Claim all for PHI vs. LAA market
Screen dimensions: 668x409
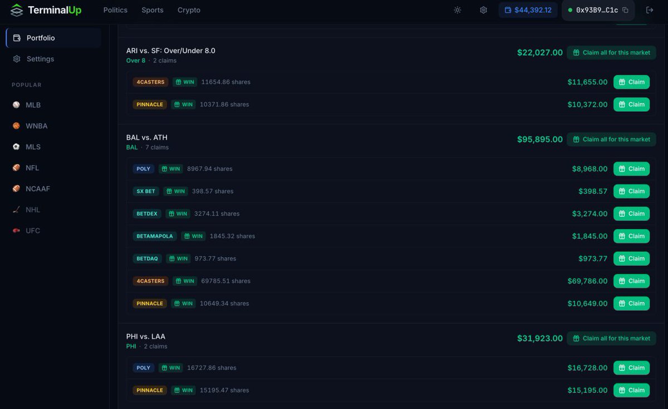point(611,338)
